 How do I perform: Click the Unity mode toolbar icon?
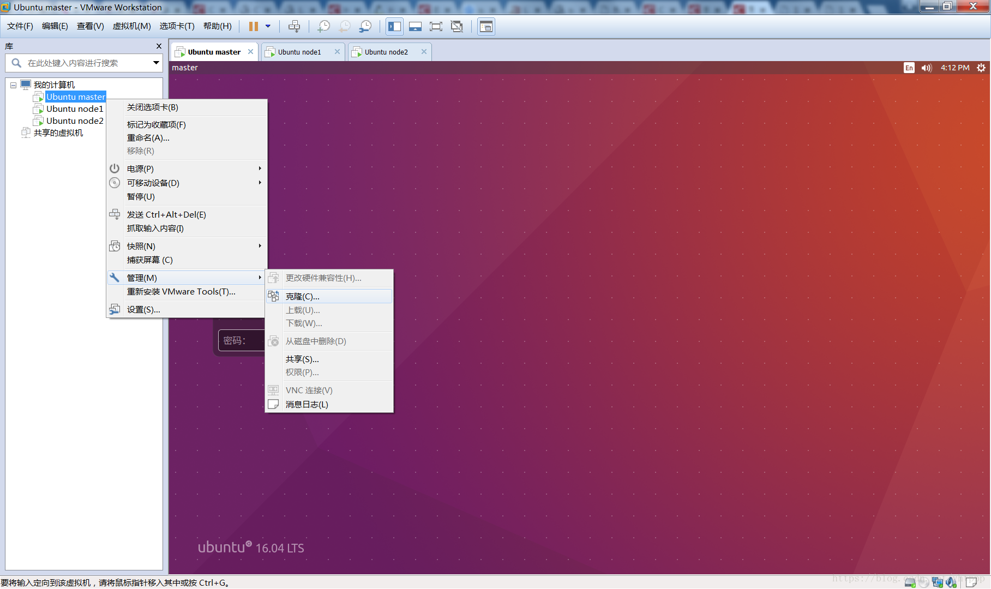[x=457, y=26]
